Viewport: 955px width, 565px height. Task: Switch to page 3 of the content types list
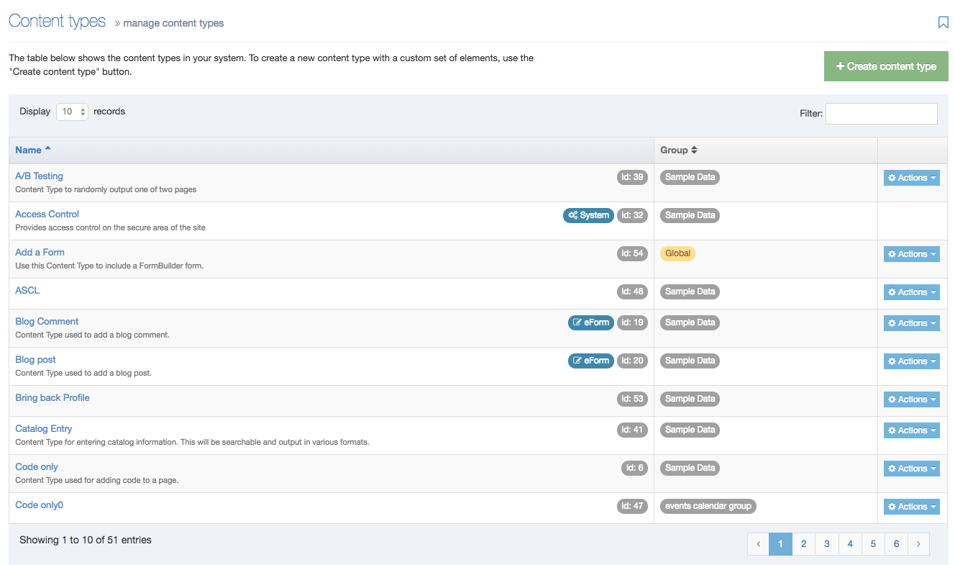(826, 543)
